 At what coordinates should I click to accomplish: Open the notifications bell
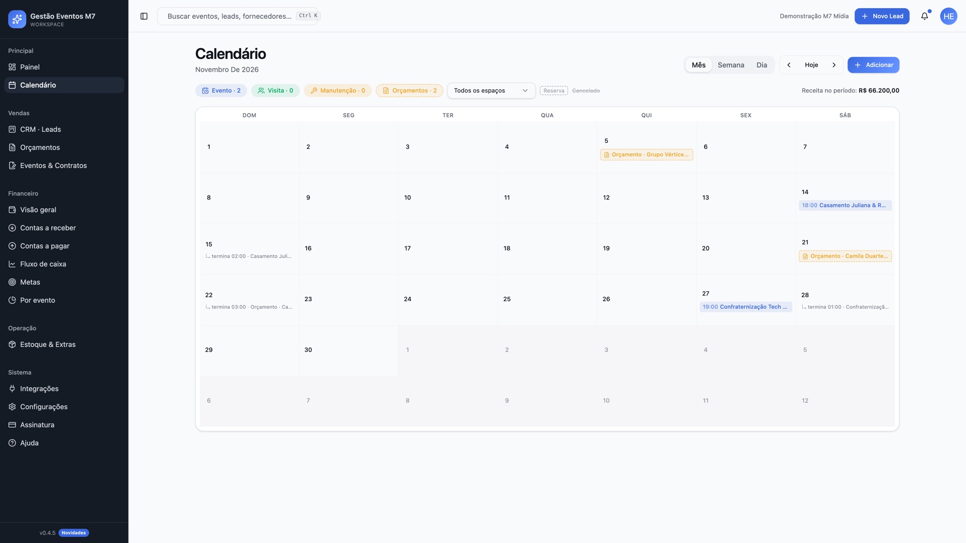924,16
